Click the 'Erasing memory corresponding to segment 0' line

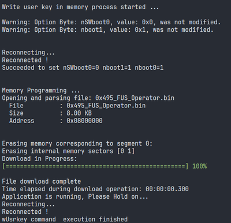[x=77, y=143]
